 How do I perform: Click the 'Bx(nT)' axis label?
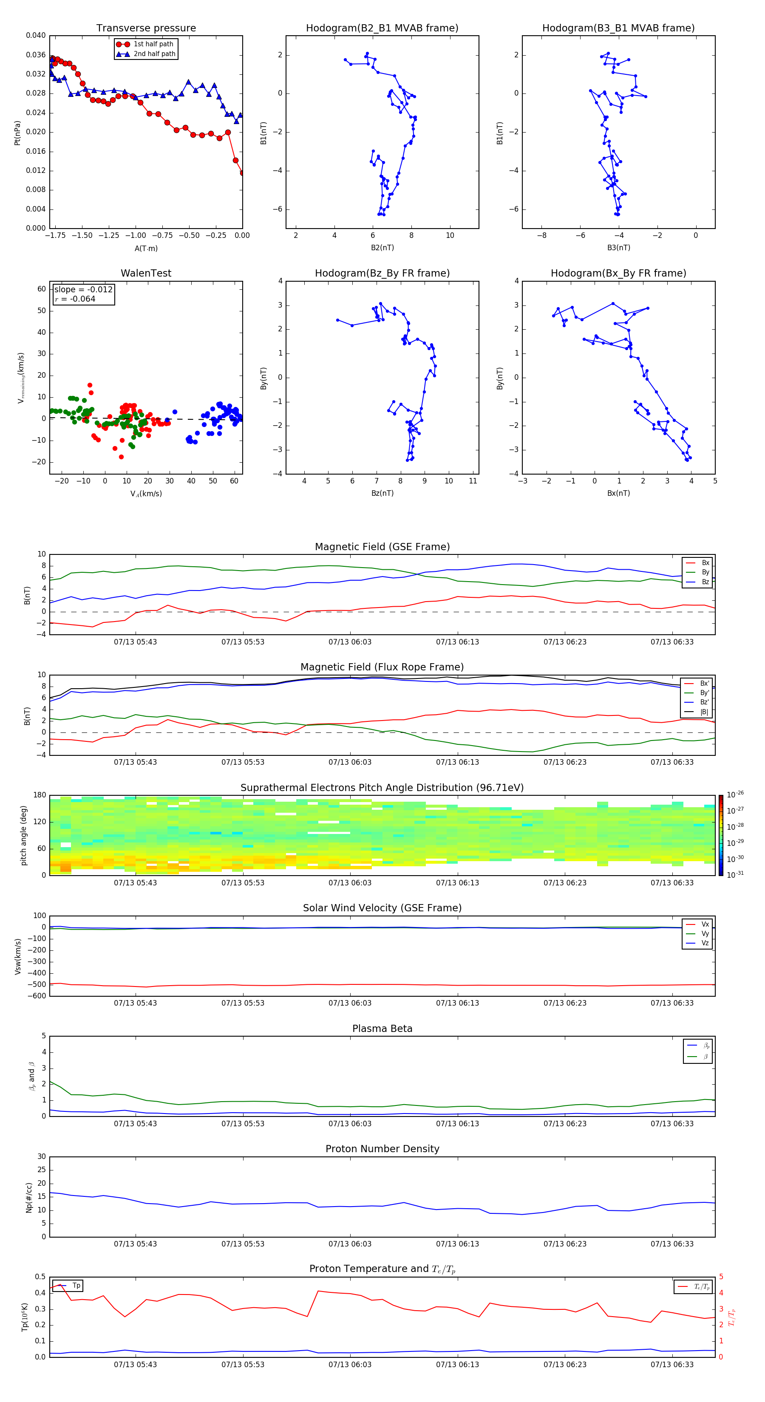coord(618,493)
